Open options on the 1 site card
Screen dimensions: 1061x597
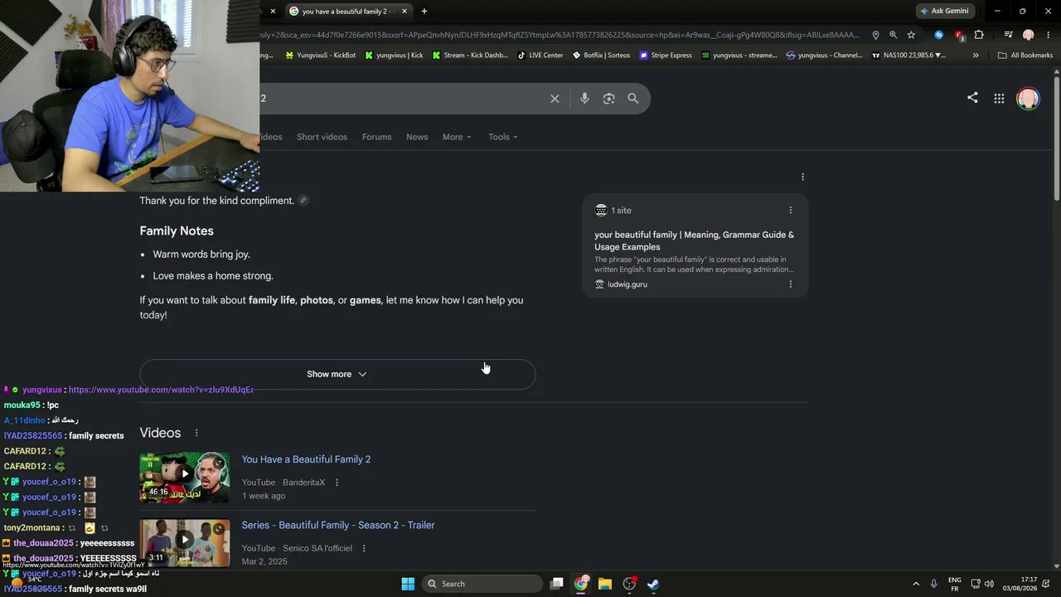pos(790,211)
